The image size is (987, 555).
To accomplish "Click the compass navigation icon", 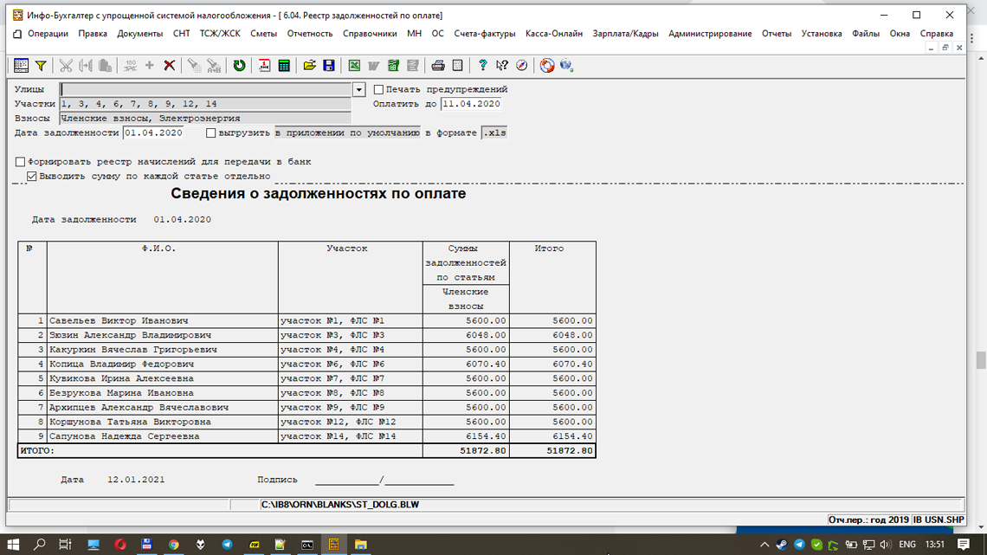I will 522,66.
